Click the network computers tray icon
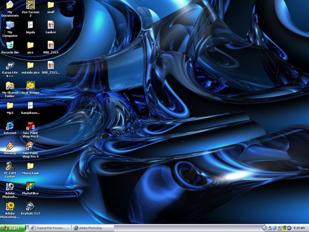309x232 pixels. coord(274,228)
